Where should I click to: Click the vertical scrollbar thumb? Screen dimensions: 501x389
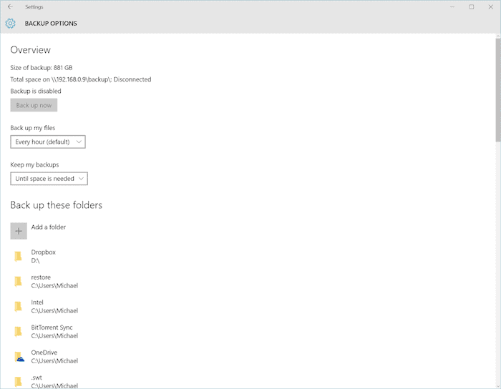pos(497,89)
